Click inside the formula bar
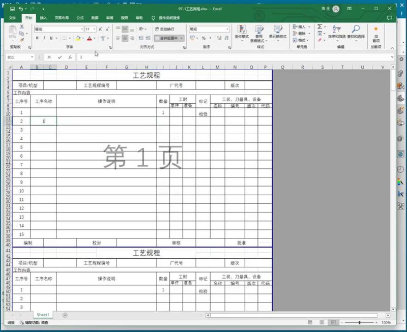 point(153,57)
